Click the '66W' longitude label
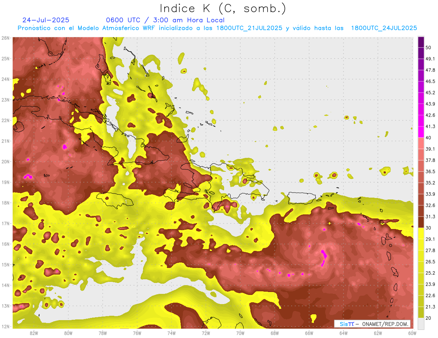Image resolution: width=438 pixels, height=338 pixels. pyautogui.click(x=309, y=333)
